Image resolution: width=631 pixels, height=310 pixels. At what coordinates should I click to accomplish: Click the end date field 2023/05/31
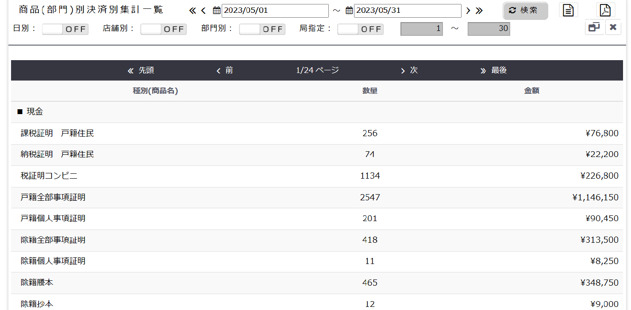[x=408, y=11]
